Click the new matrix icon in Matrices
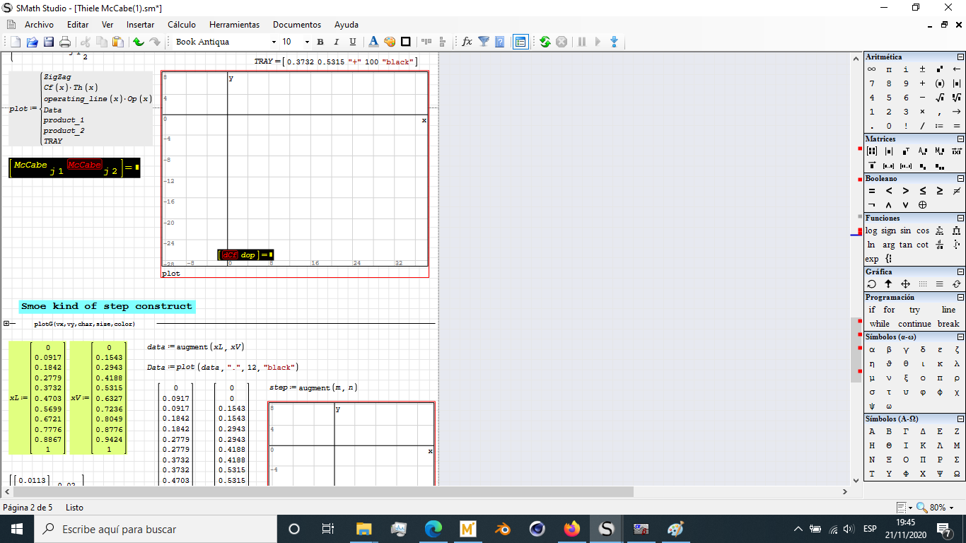Viewport: 966px width, 543px height. 872,151
